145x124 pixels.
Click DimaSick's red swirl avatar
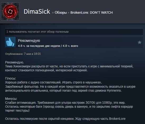(10, 11)
